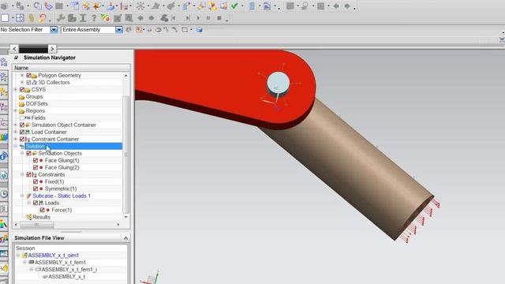Click the I-beam section toolbar icon
Viewport: 505px width, 284px height.
83,18
